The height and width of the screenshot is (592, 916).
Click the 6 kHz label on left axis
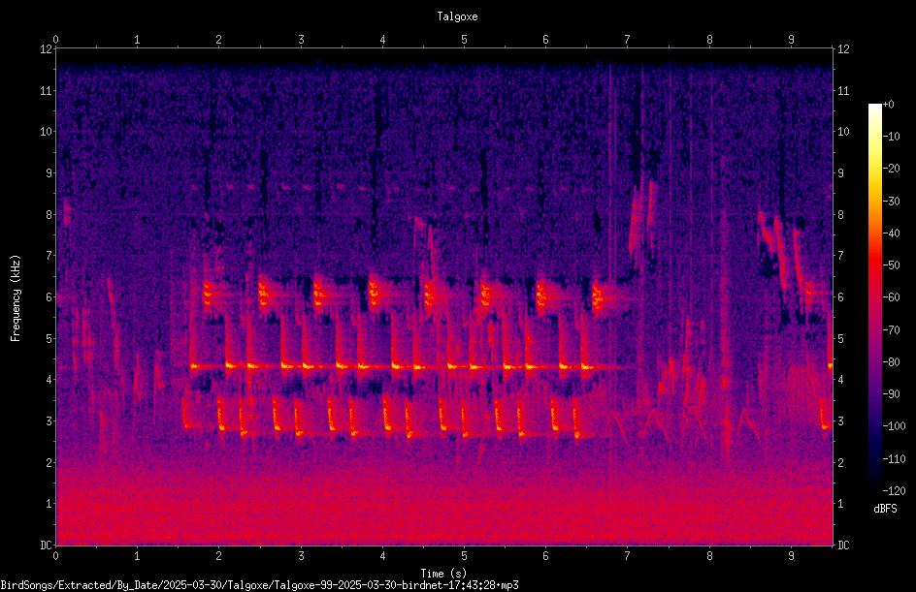point(49,296)
